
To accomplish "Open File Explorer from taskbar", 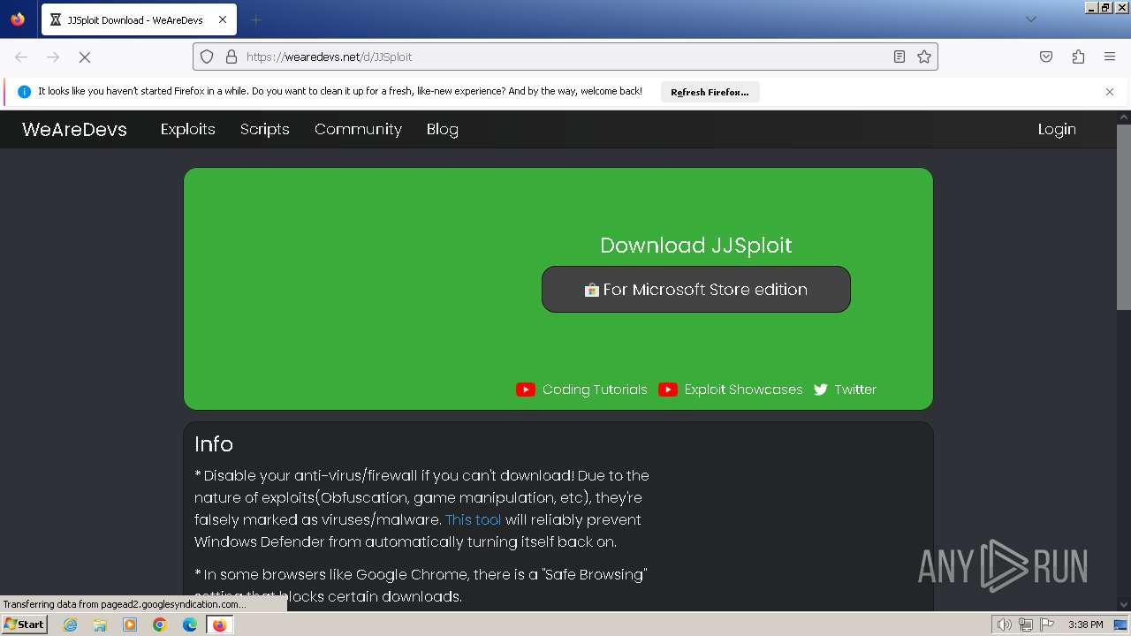I will pos(100,625).
